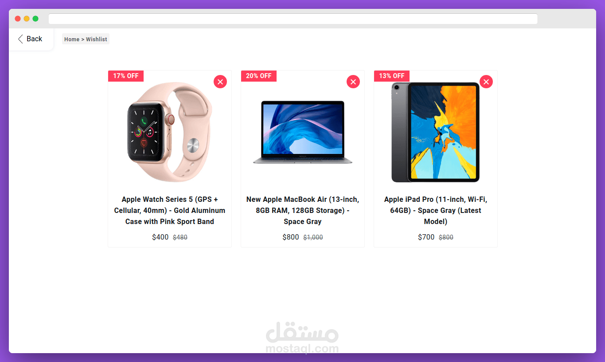The image size is (605, 362).
Task: Click the 17% OFF discount badge
Action: pyautogui.click(x=126, y=76)
